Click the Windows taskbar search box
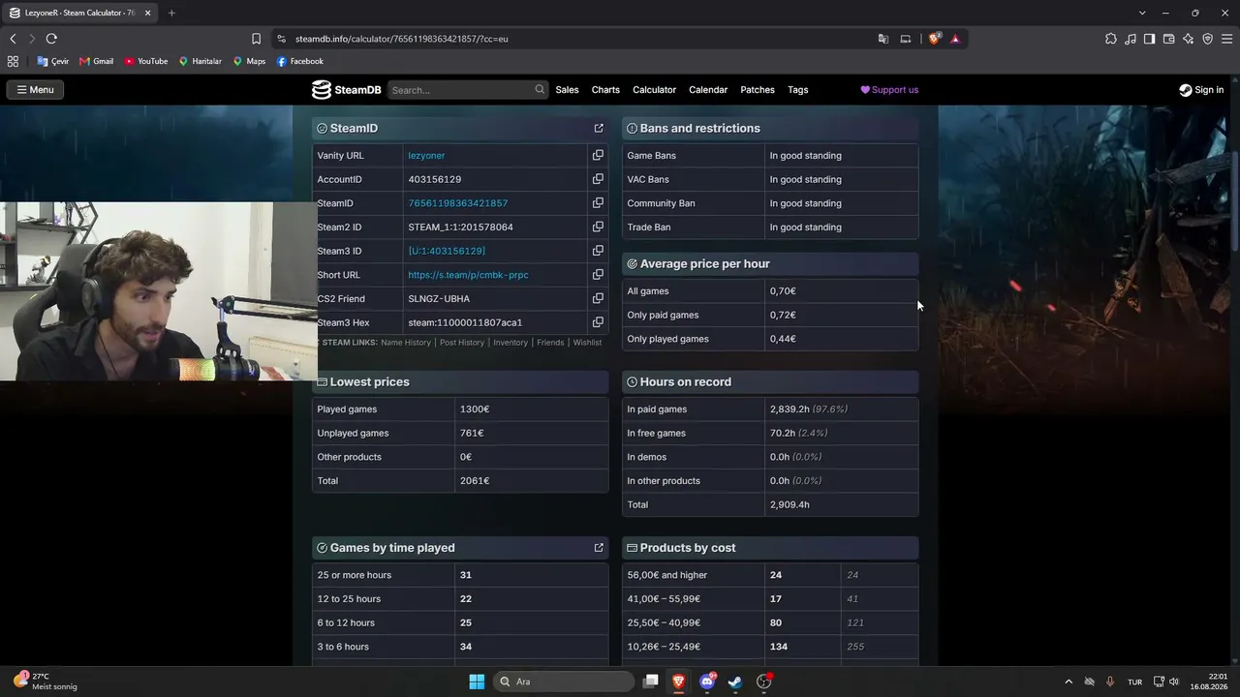Screen dimensions: 1240x697 tap(562, 682)
